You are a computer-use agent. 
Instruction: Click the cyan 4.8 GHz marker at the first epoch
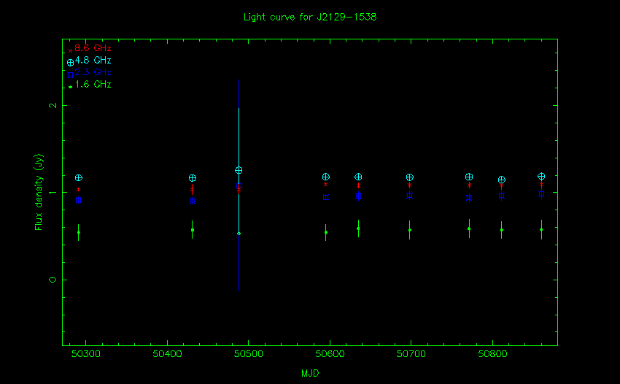(79, 177)
